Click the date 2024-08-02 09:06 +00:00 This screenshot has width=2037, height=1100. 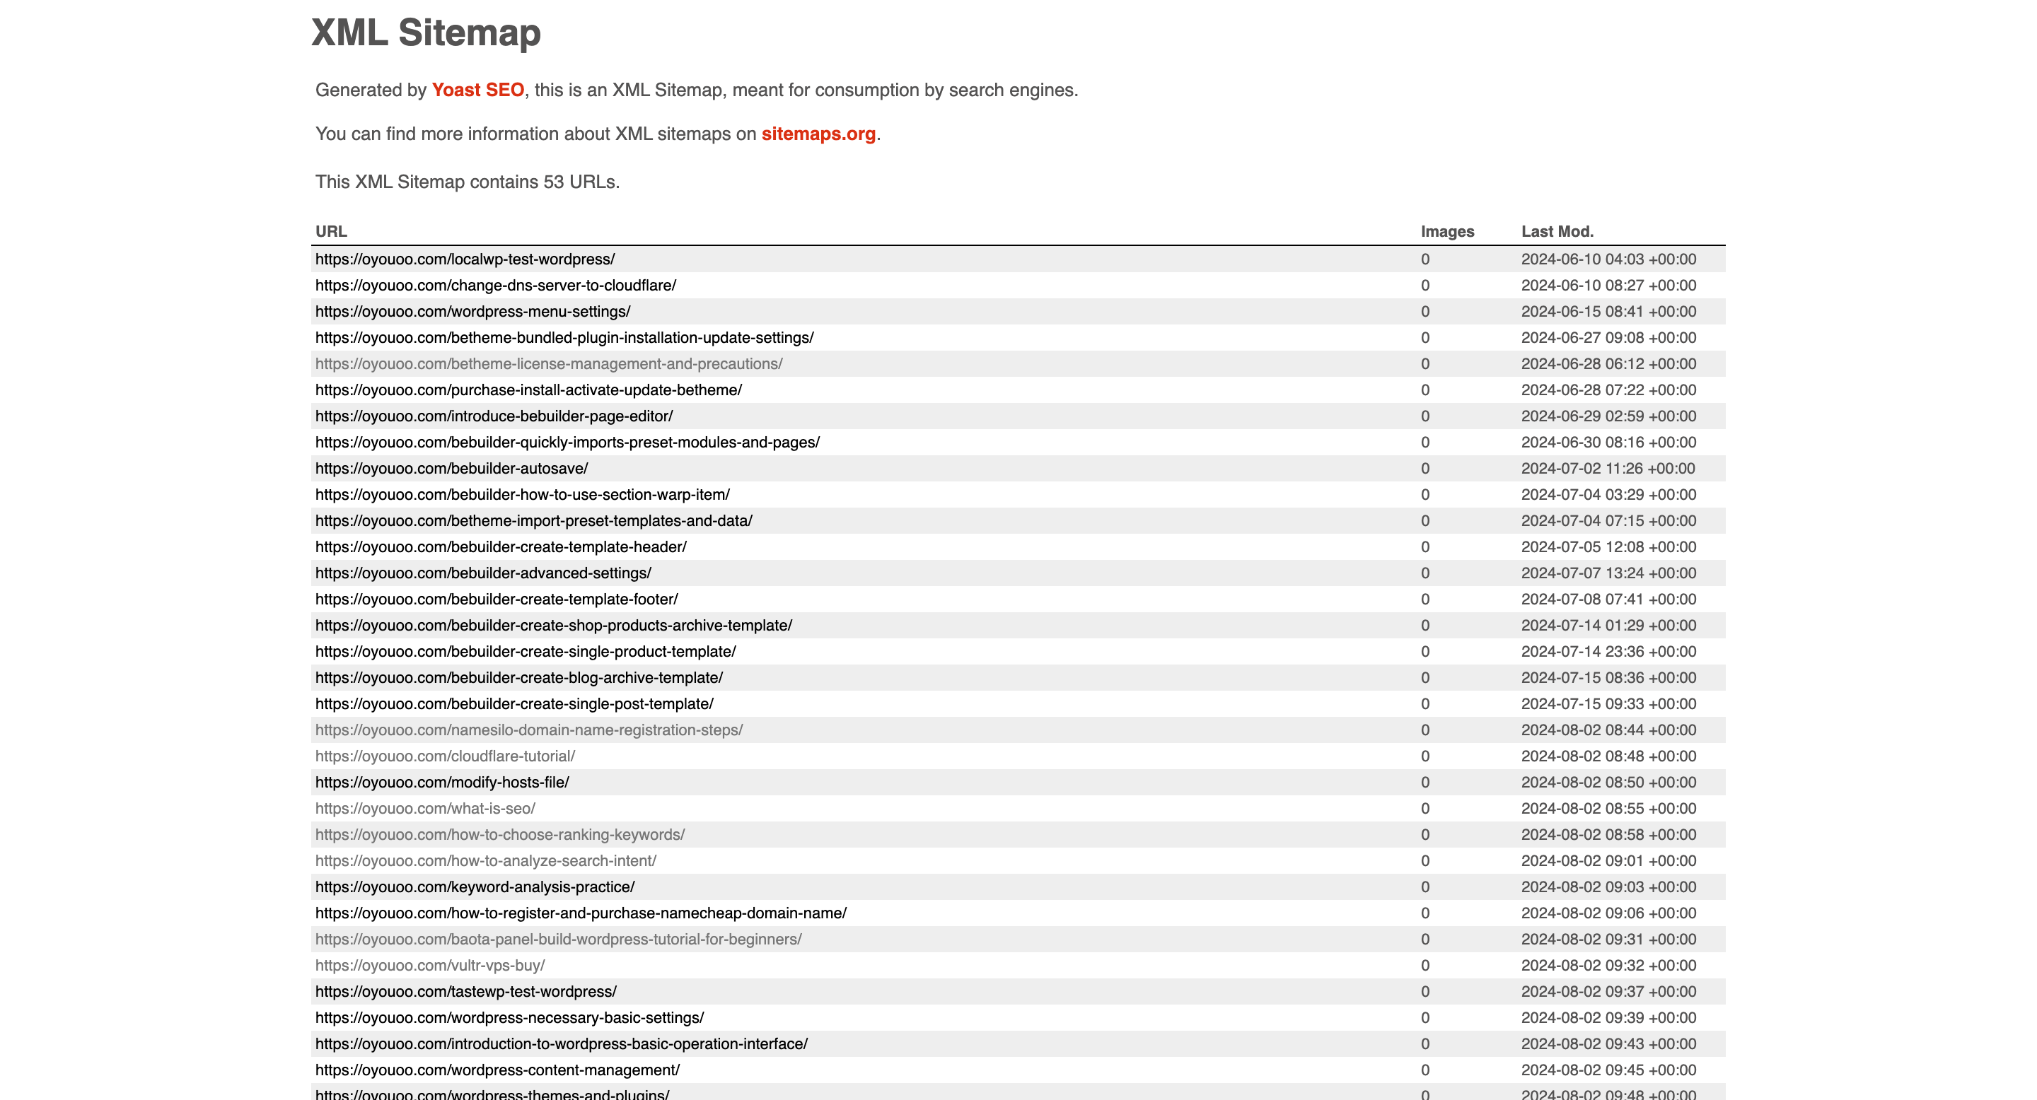tap(1608, 913)
